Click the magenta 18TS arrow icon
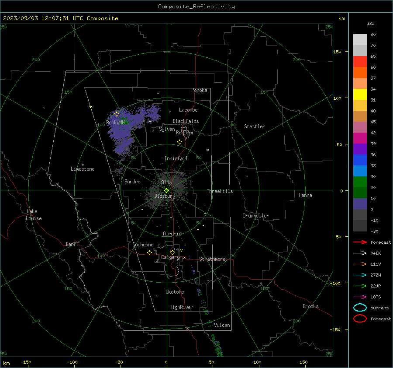Image resolution: width=393 pixels, height=368 pixels. (360, 297)
